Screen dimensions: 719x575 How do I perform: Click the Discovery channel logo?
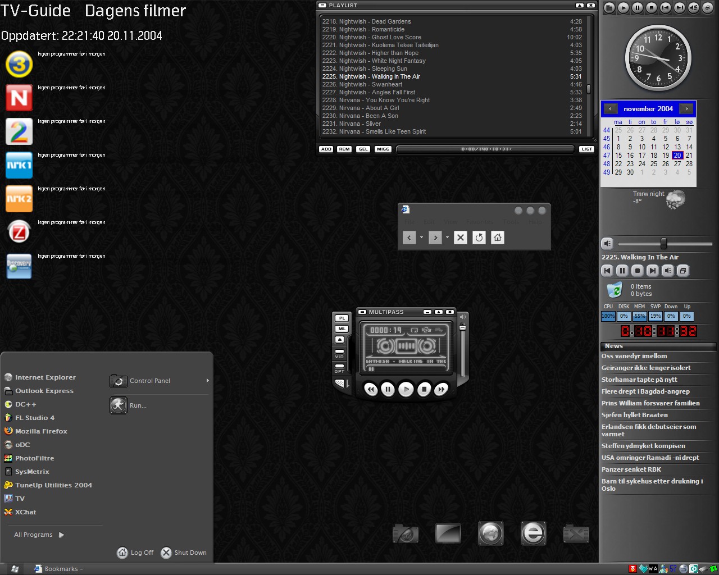(19, 266)
